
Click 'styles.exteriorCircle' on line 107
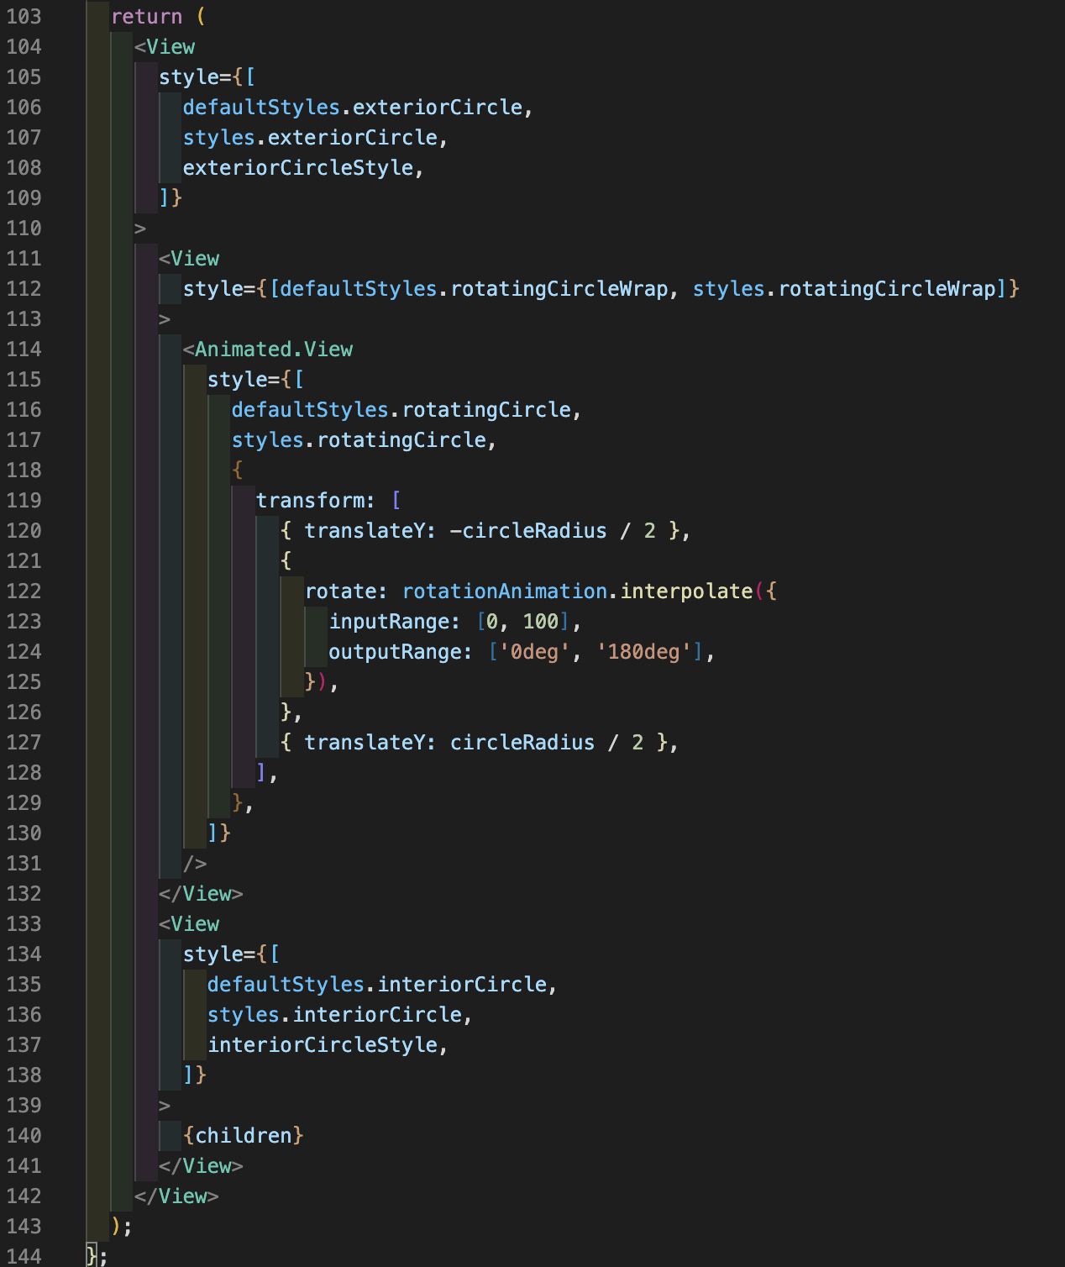click(310, 137)
